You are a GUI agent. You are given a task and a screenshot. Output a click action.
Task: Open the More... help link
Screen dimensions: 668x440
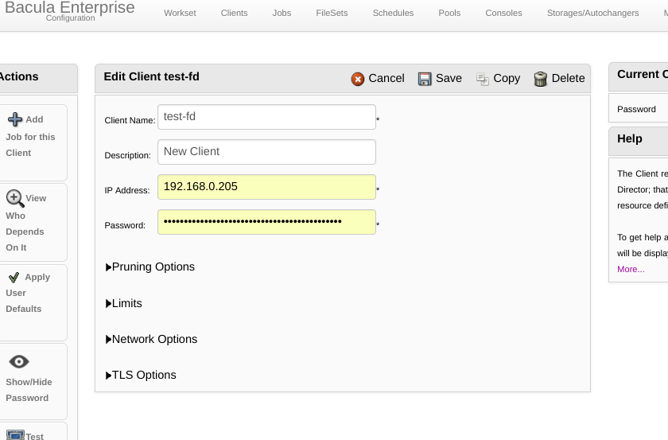pos(631,270)
